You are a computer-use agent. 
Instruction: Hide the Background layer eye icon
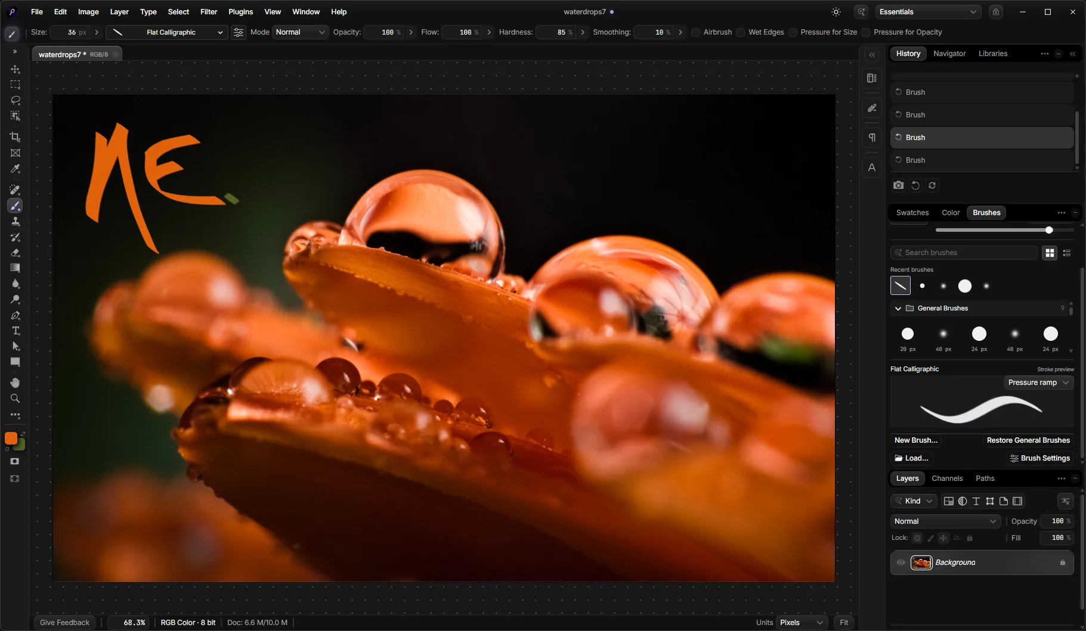[x=901, y=562]
